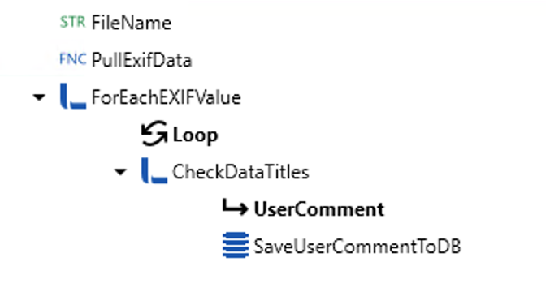Select the SaveUserCommentToDB item
546x292 pixels.
tap(357, 246)
